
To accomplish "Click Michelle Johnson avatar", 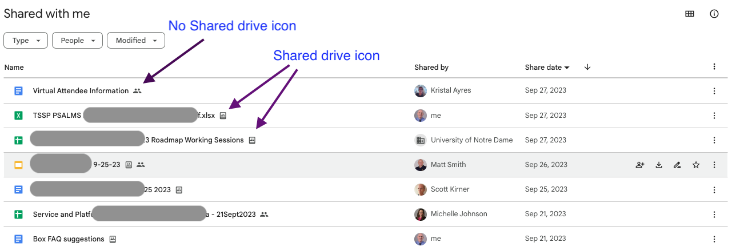I will (421, 215).
